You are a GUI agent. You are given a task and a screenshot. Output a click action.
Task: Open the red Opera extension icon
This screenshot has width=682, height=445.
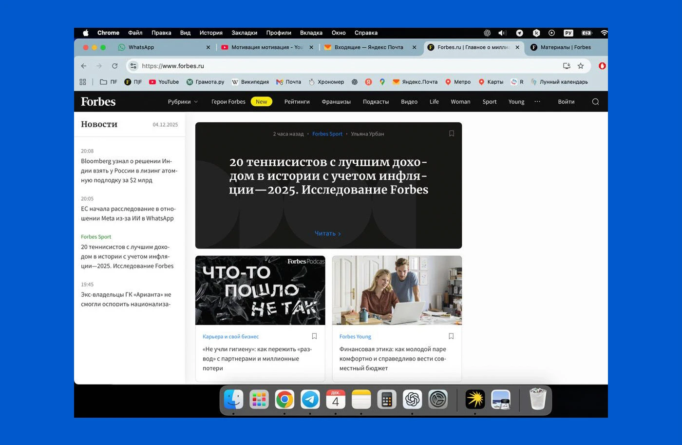pos(602,66)
